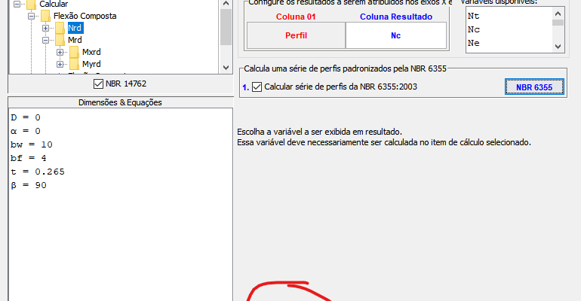Viewport: 581px width, 301px height.
Task: Expand the Myrd tree node
Action: coord(60,64)
